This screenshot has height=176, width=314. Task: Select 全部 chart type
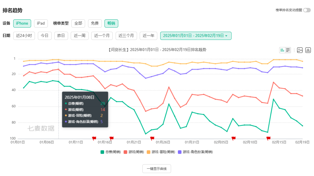(x=78, y=23)
